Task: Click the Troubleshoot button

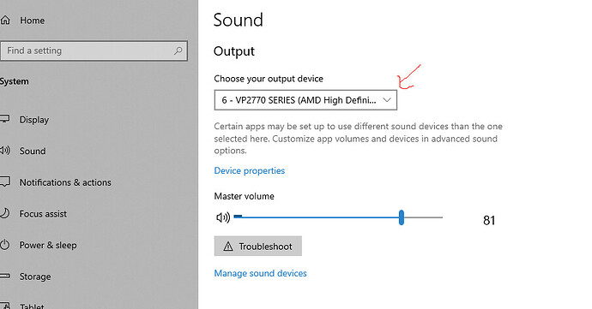Action: (258, 246)
